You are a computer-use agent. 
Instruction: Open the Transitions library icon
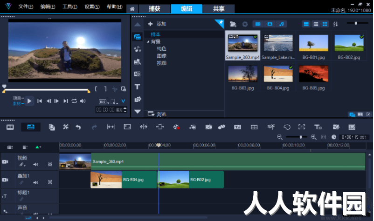pos(137,74)
